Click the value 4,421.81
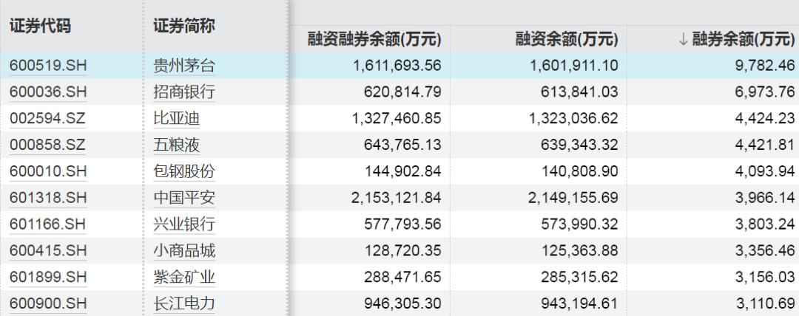The width and height of the screenshot is (799, 316). (x=765, y=145)
